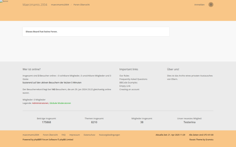Go to maerzmamis2004 breadcrumb in header

[x=60, y=5]
